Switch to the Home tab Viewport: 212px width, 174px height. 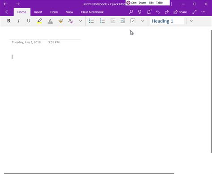tap(22, 12)
